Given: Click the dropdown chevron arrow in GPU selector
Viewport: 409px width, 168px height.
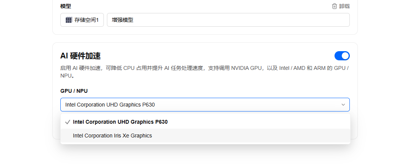Looking at the screenshot, I should click(343, 105).
